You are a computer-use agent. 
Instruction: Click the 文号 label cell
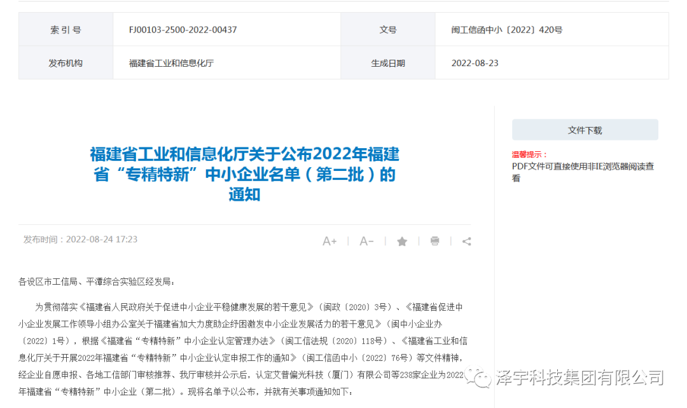(388, 30)
